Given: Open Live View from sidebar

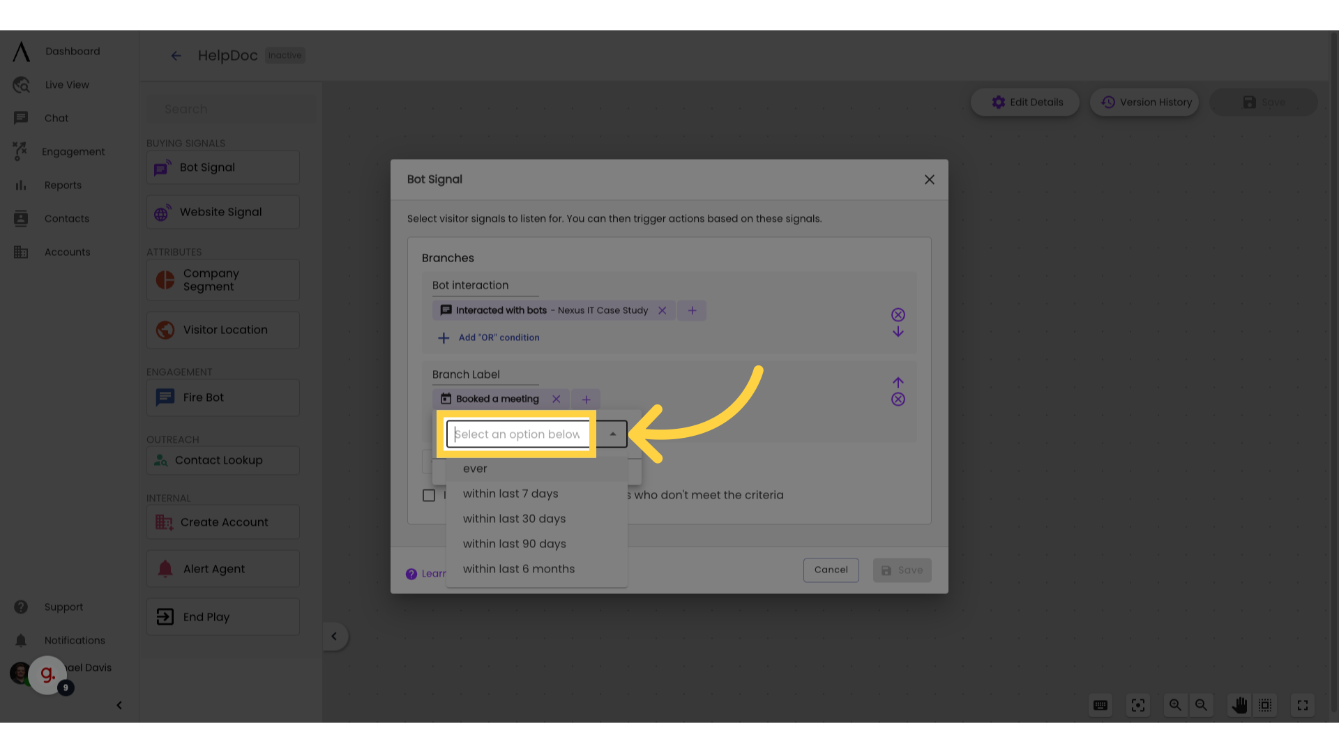Looking at the screenshot, I should pos(66,84).
